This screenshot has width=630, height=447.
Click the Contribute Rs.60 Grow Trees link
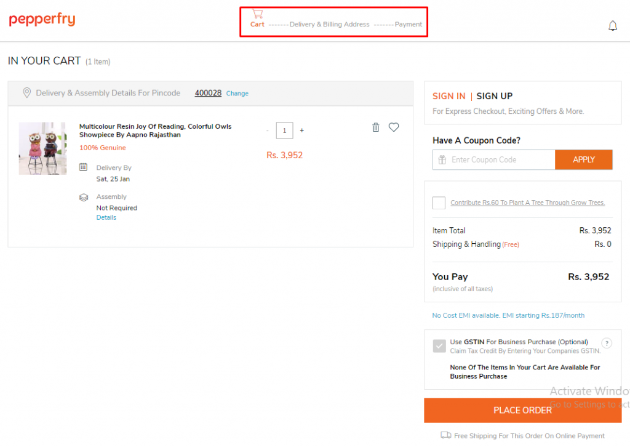pyautogui.click(x=527, y=203)
